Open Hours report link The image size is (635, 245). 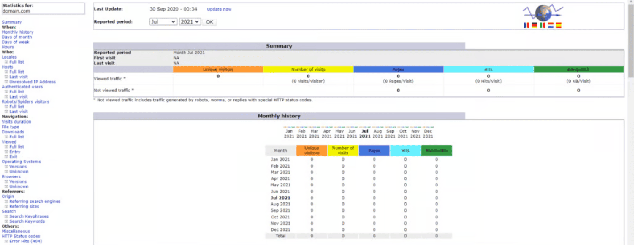click(x=8, y=47)
